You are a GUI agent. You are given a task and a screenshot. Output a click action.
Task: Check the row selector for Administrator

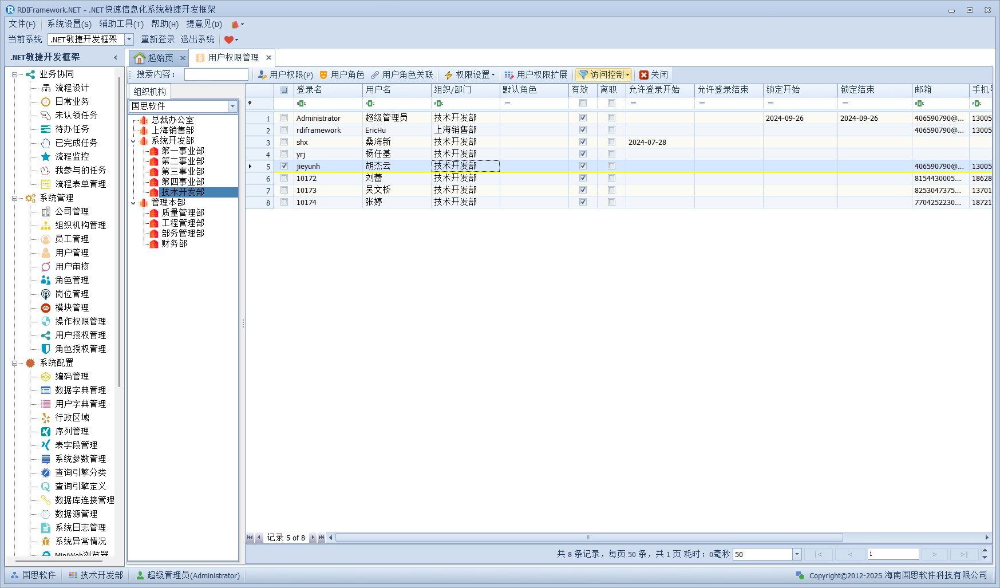click(284, 118)
